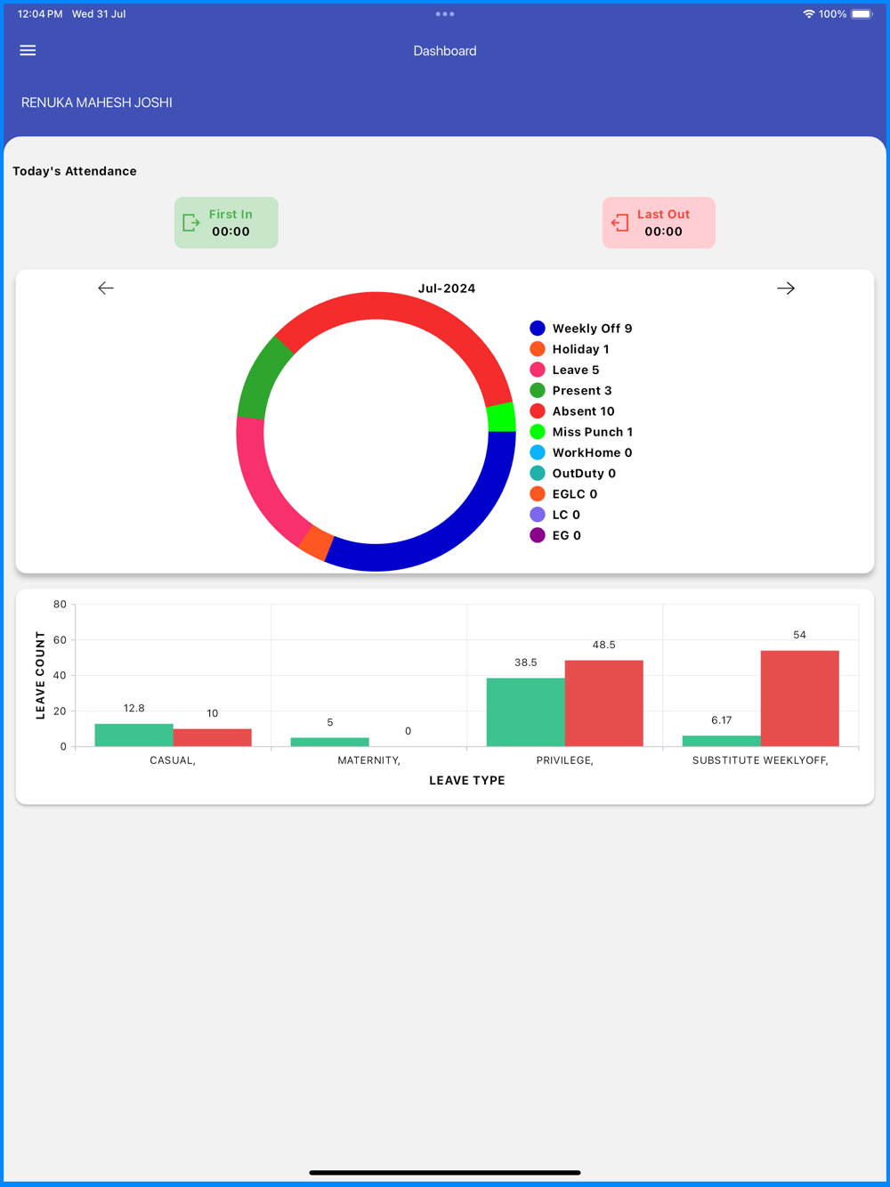
Task: Tap the red Casual bar 10
Action: 212,737
